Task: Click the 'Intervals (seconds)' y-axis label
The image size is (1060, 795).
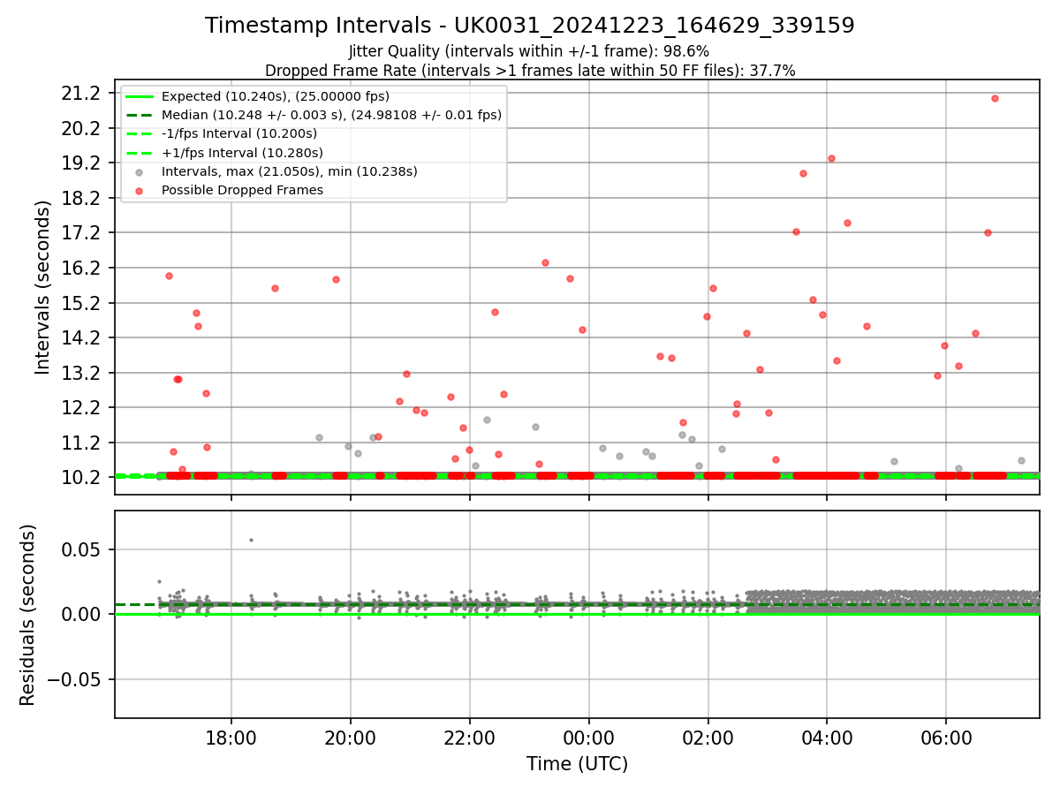Action: [x=42, y=287]
